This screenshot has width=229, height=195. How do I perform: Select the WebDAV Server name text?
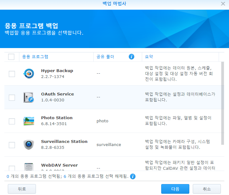coord(59,165)
